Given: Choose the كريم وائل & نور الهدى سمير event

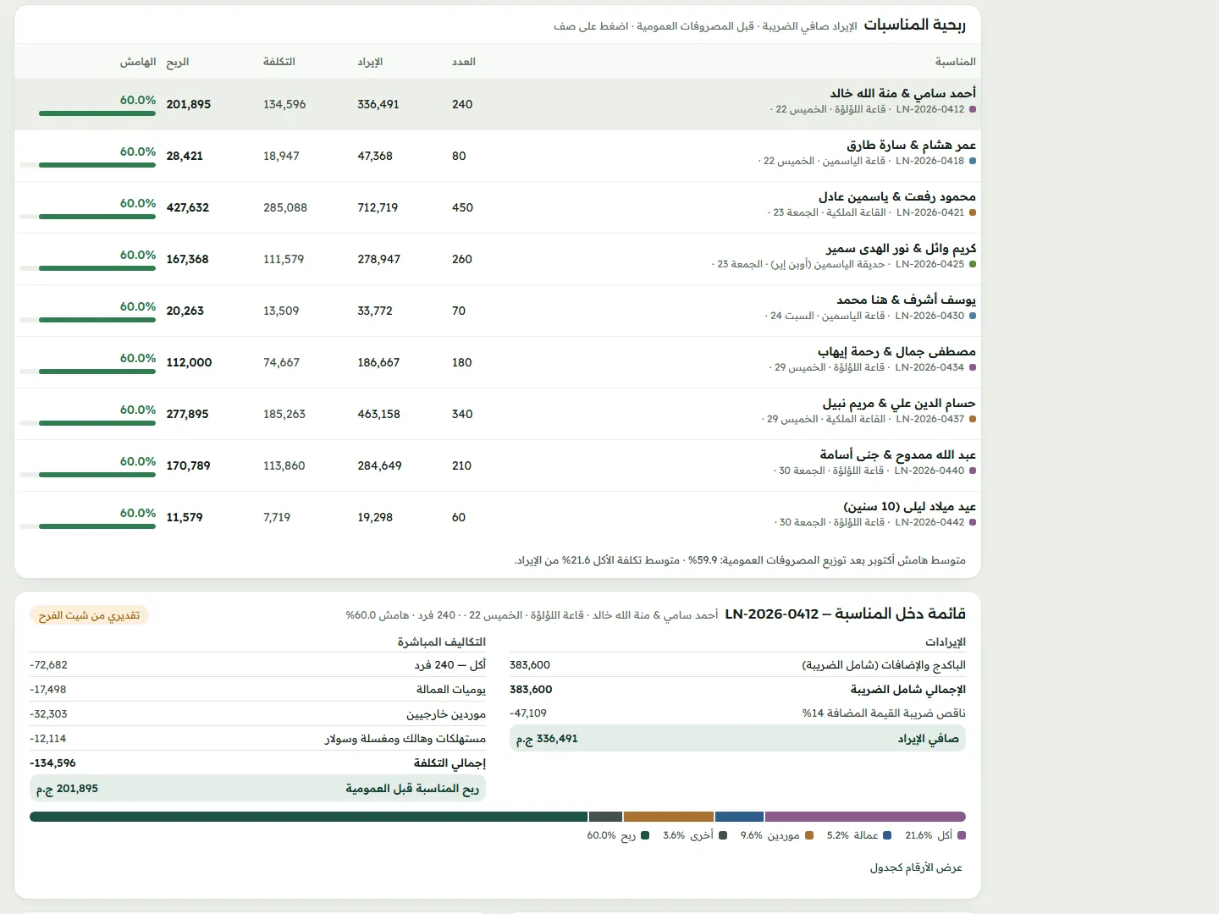Looking at the screenshot, I should tap(498, 259).
